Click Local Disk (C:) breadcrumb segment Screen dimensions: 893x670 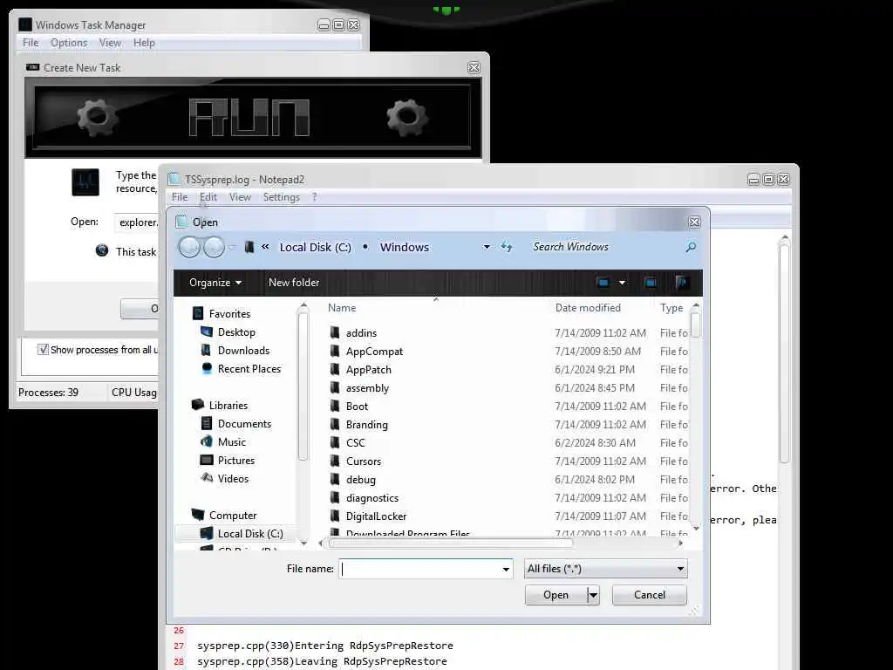click(x=315, y=247)
